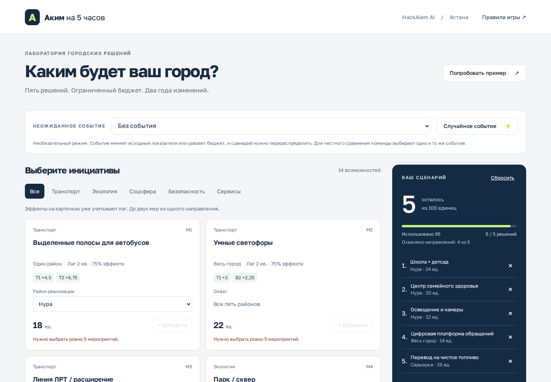
Task: Switch to the Сервисы tab
Action: pos(229,191)
